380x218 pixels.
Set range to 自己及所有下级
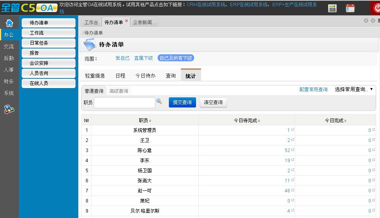(176, 58)
